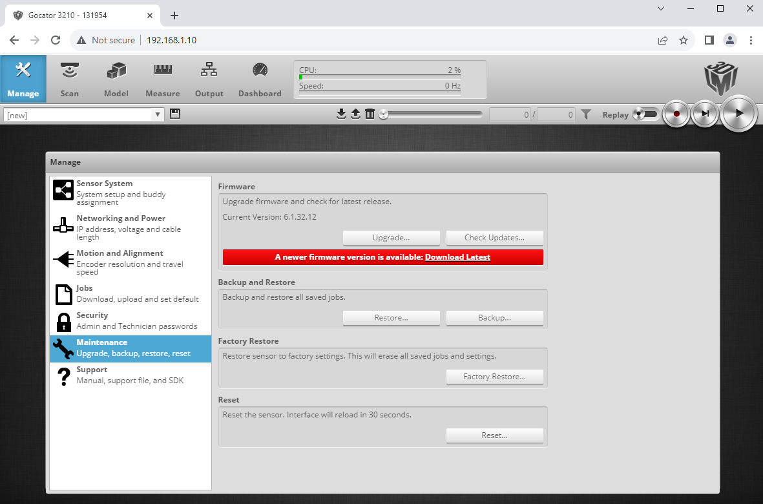Viewport: 763px width, 504px height.
Task: Switch to the Measure tab
Action: pos(162,78)
